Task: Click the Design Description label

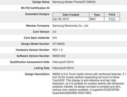Action: [x=37, y=74]
